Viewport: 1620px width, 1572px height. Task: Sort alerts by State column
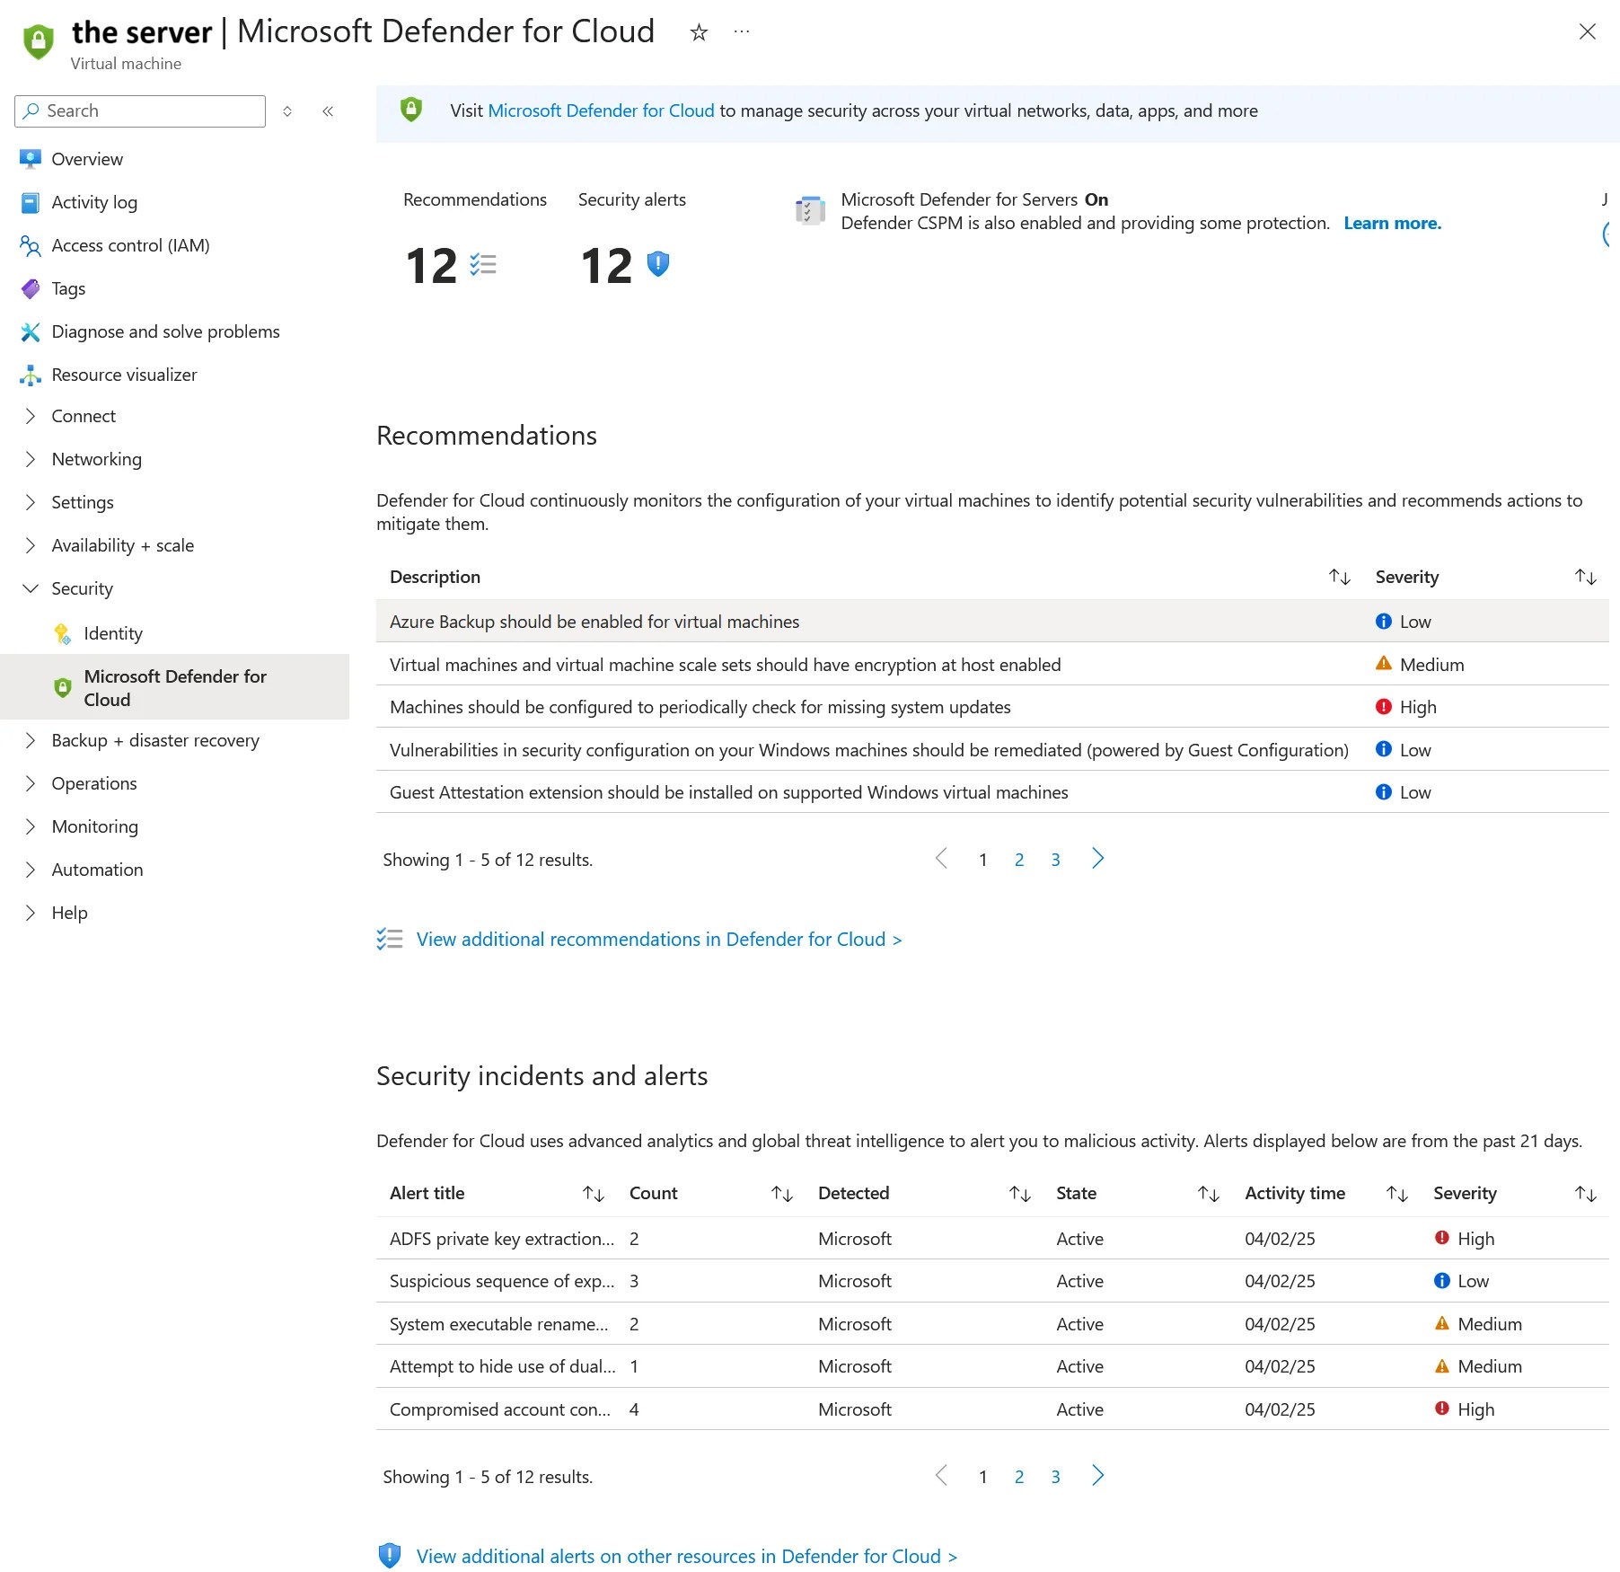tap(1209, 1194)
